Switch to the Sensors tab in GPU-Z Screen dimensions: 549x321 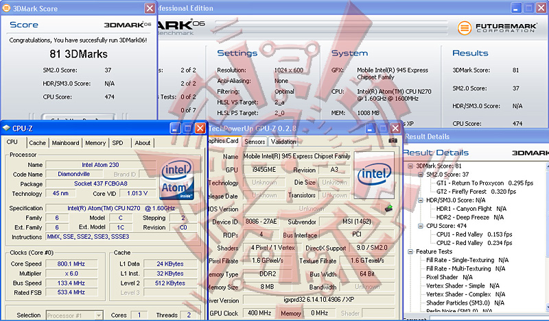(255, 142)
